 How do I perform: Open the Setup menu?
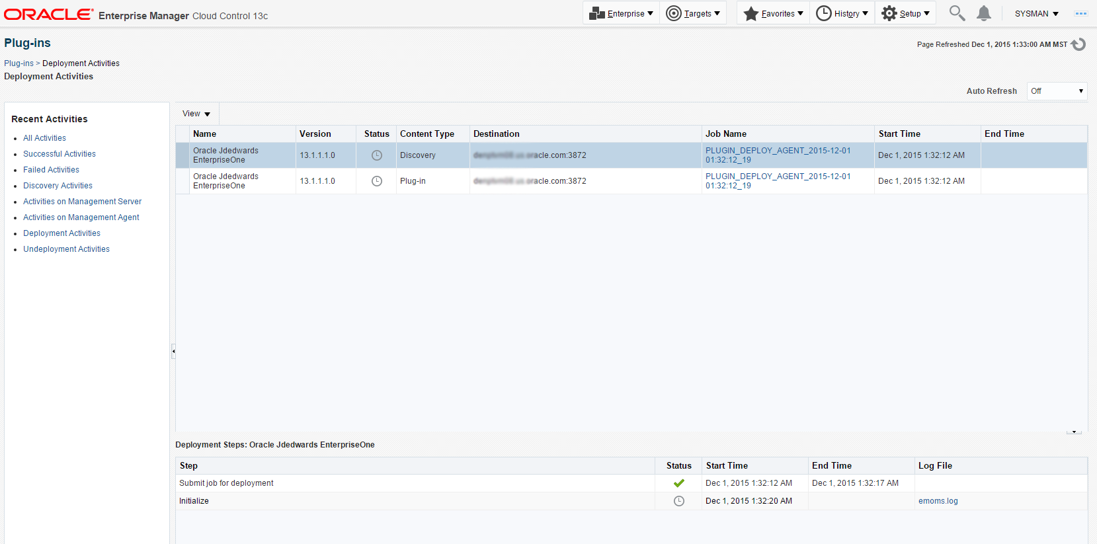tap(905, 13)
